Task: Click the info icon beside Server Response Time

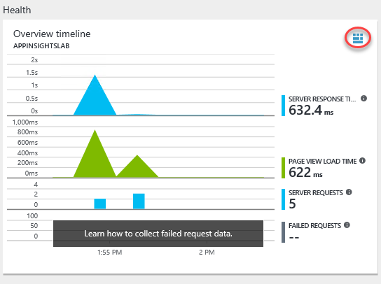Action: pyautogui.click(x=363, y=99)
